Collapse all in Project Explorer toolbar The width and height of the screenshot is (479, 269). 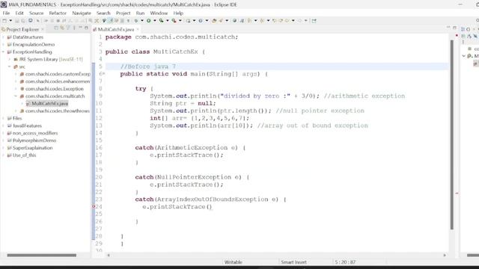(56, 28)
